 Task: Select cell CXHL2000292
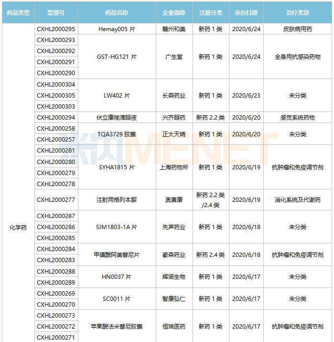pyautogui.click(x=56, y=51)
